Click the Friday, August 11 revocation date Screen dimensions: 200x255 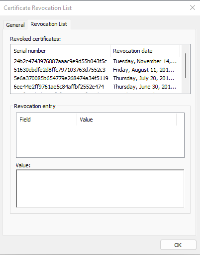[x=144, y=70]
